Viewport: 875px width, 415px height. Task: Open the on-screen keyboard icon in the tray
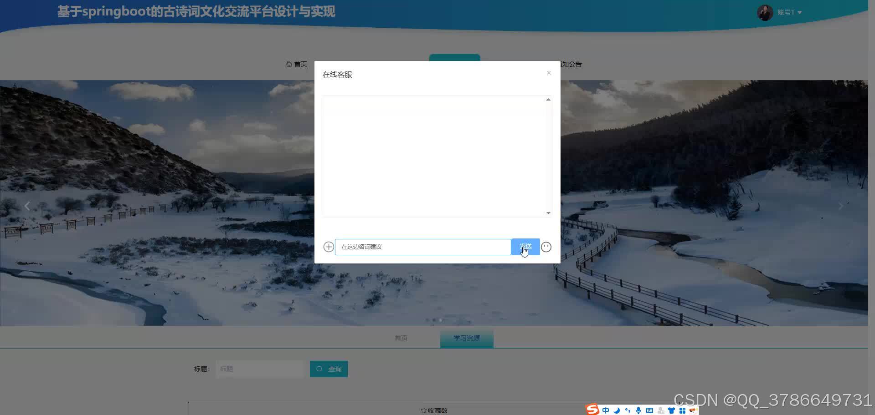[x=649, y=410]
